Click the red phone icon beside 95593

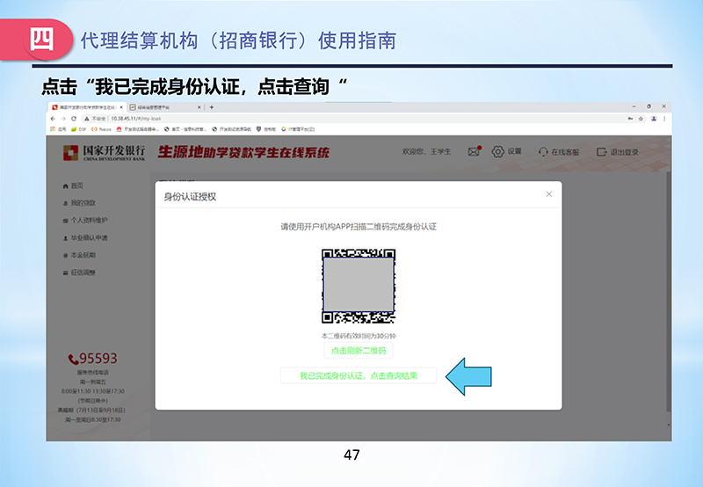click(73, 360)
